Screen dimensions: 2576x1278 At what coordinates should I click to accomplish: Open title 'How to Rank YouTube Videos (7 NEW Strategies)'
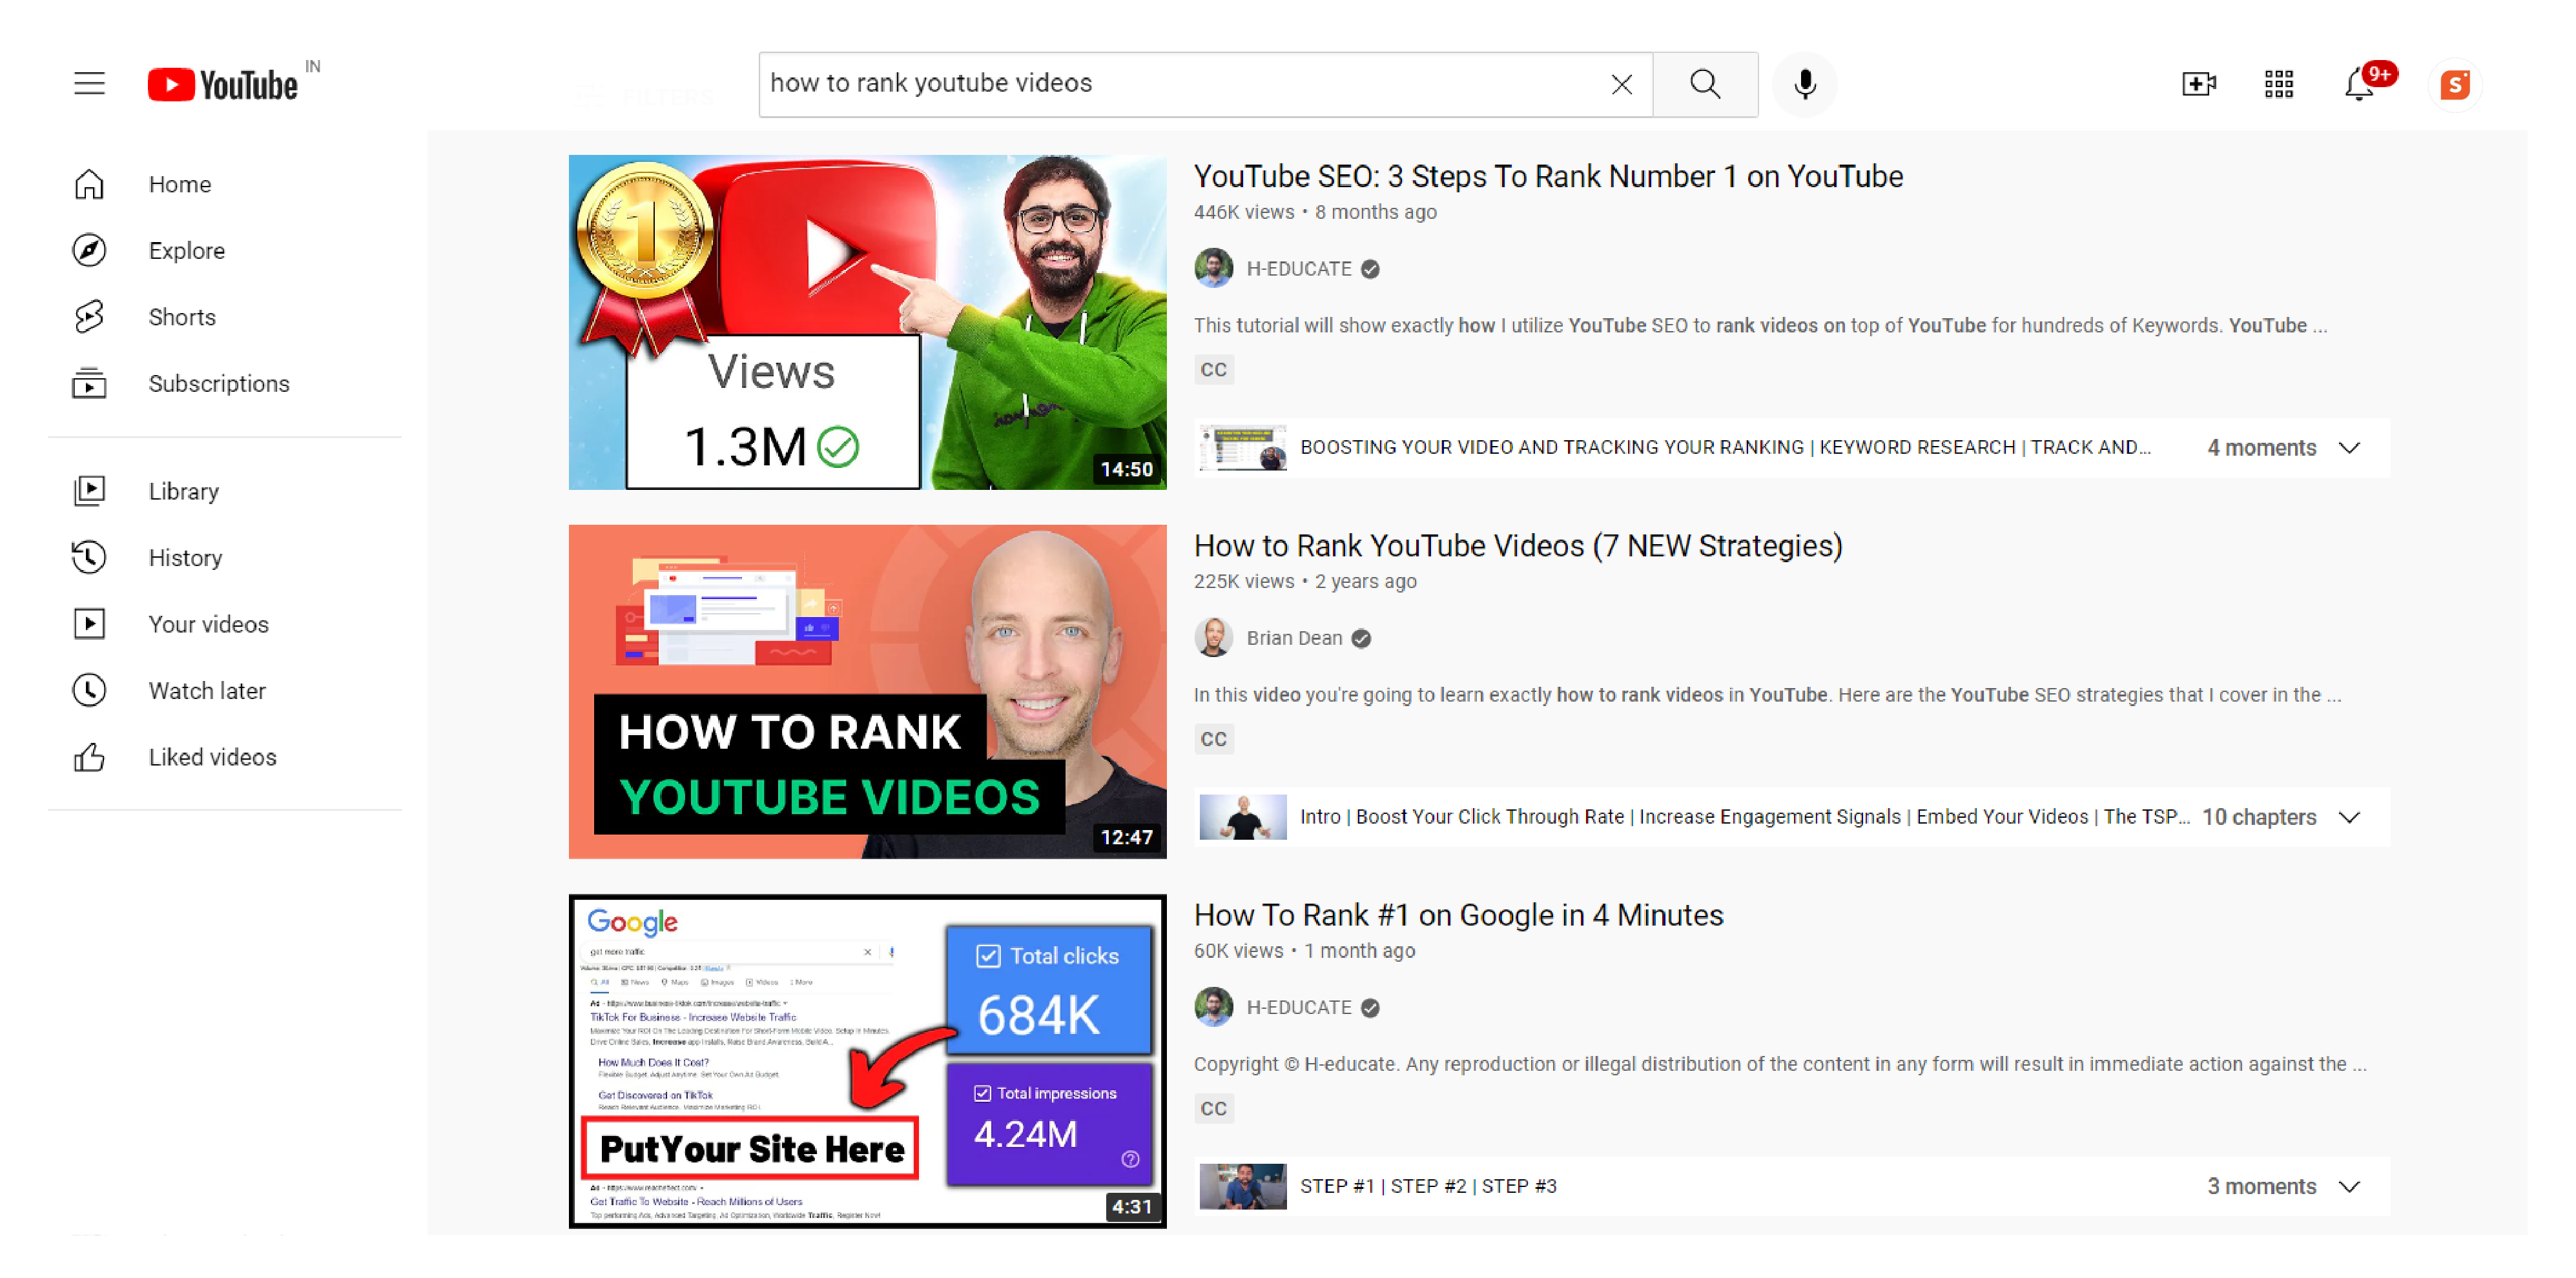click(x=1518, y=547)
